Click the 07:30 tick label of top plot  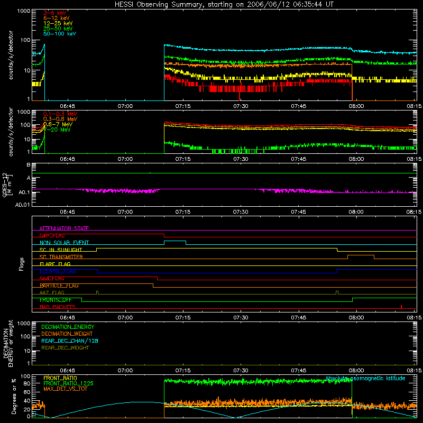click(241, 106)
